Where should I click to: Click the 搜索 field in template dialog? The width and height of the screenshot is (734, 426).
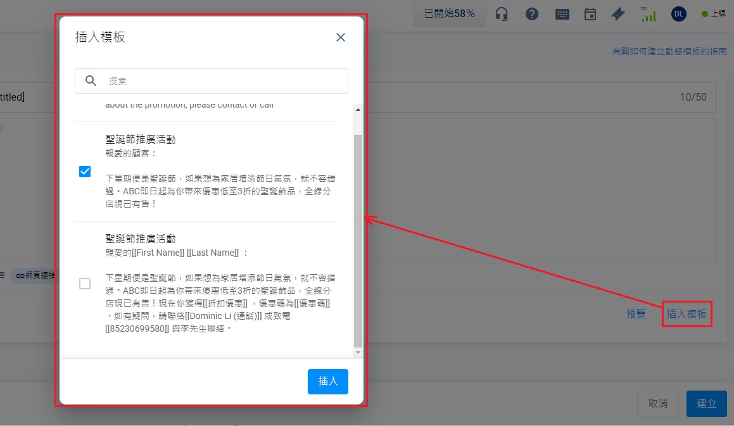click(x=211, y=81)
